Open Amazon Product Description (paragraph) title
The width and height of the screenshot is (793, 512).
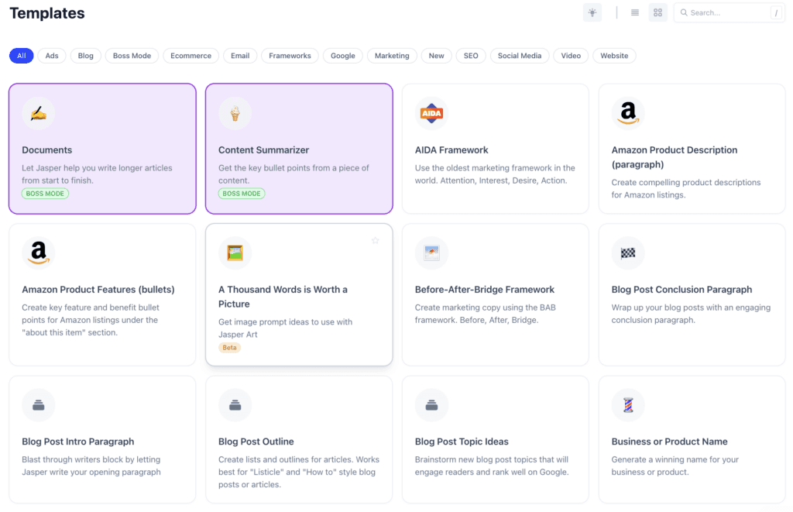[x=675, y=156]
